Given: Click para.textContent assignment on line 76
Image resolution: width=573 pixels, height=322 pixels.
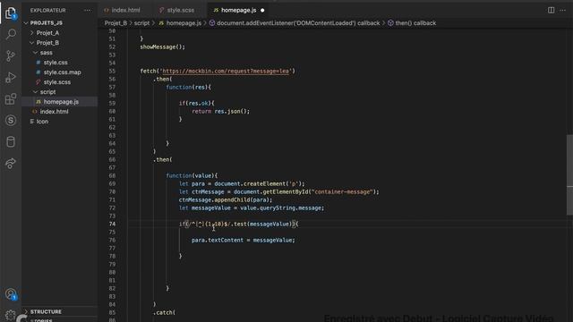Looking at the screenshot, I should click(243, 241).
